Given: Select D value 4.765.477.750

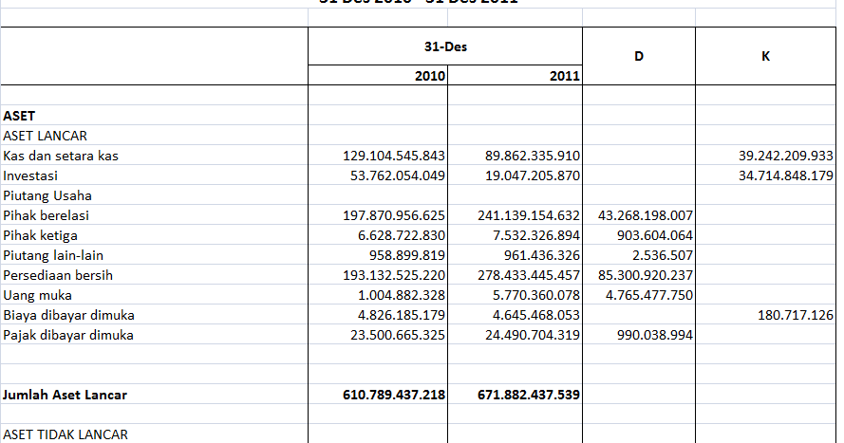Looking at the screenshot, I should (x=649, y=295).
